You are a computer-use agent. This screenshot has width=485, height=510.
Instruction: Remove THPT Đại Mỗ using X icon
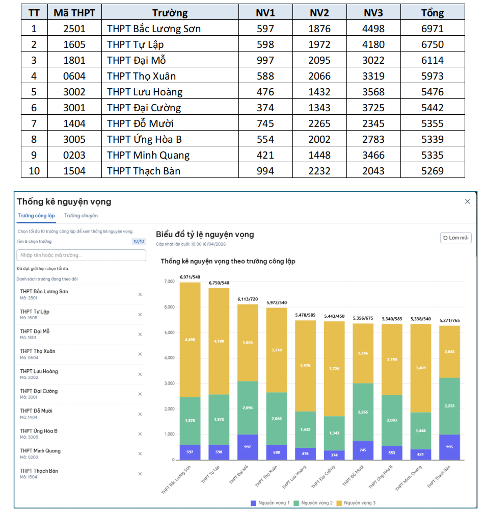[140, 335]
